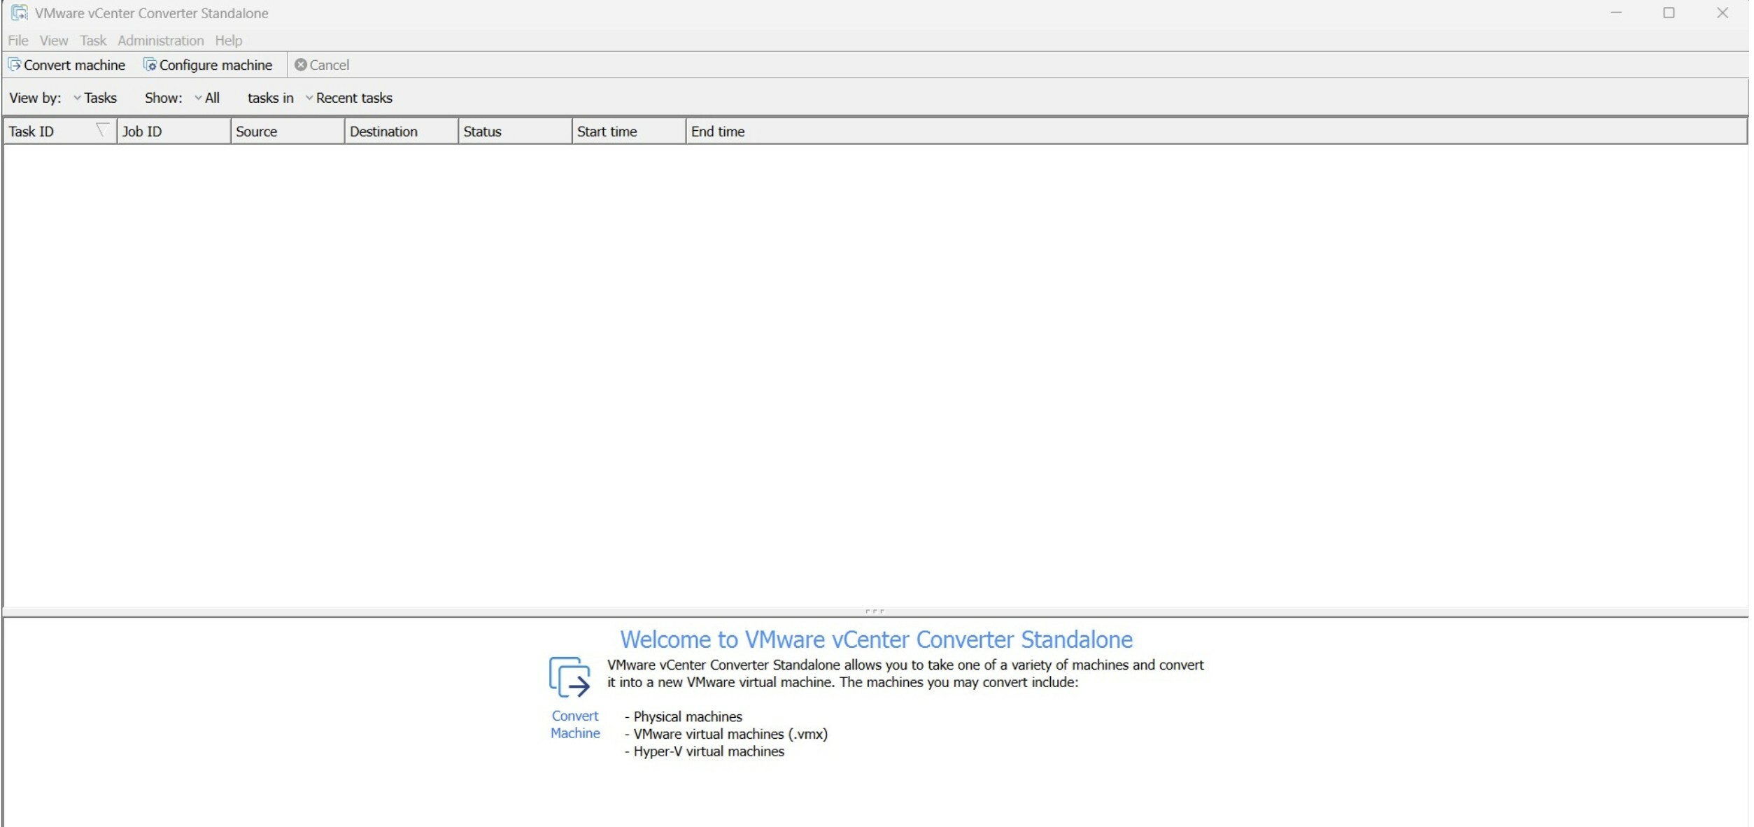The image size is (1754, 827).
Task: Click the Cancel toolbar icon
Action: click(x=301, y=65)
